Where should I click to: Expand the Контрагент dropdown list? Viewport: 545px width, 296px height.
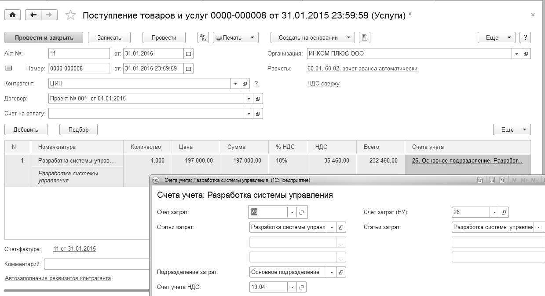(x=236, y=84)
